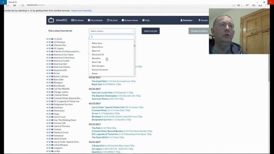The width and height of the screenshot is (274, 154).
Task: Remove 2 Broke Girls via X icon
Action: 47,45
